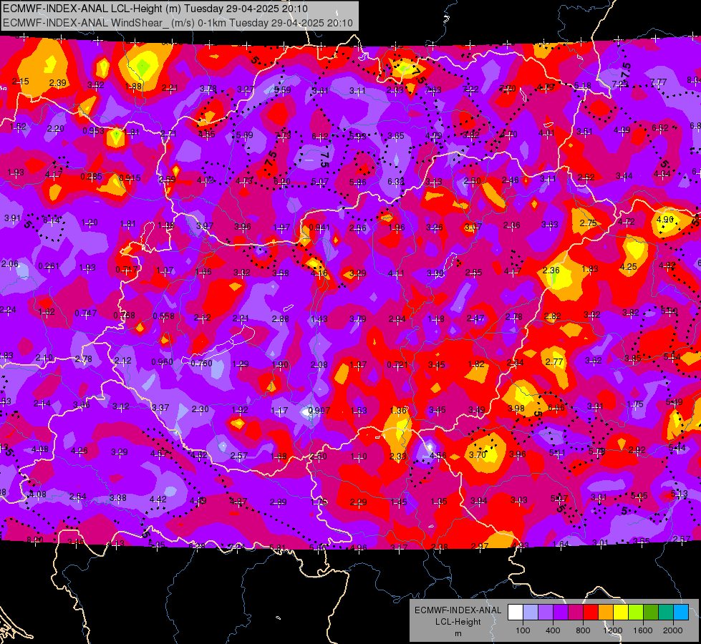Viewport: 701px width, 644px height.
Task: Click the dark green legend swatch
Action: (651, 612)
